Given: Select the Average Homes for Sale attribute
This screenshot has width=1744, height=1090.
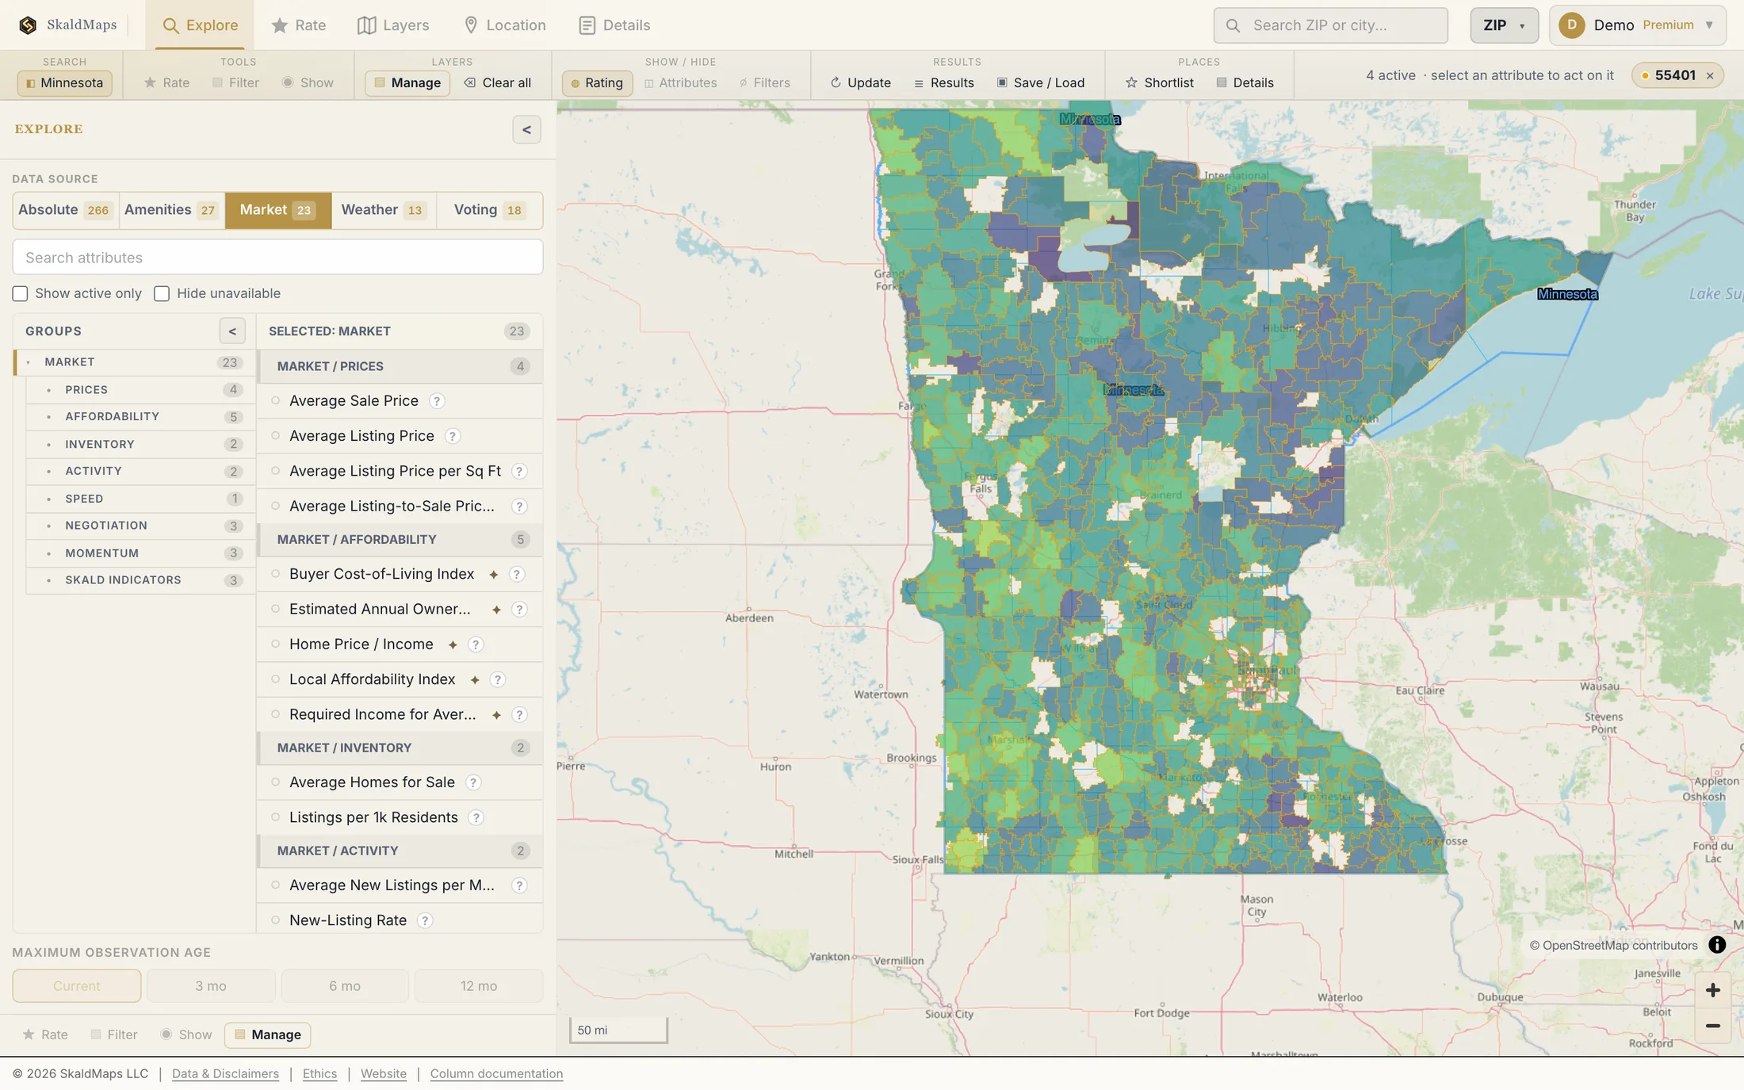Looking at the screenshot, I should coord(400,782).
